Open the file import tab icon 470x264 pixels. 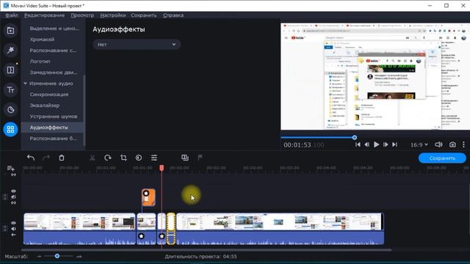[x=10, y=31]
